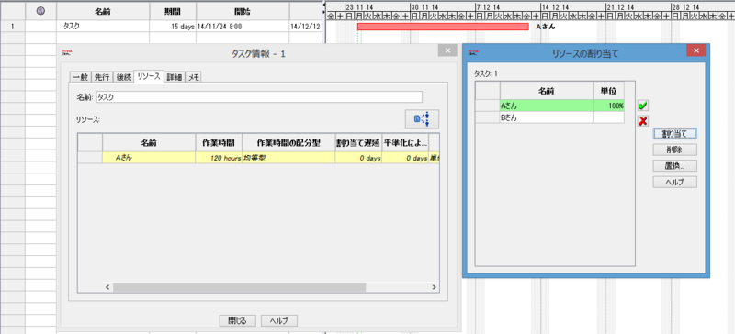Click the 120 hours cell
735x334 pixels.
coord(219,158)
